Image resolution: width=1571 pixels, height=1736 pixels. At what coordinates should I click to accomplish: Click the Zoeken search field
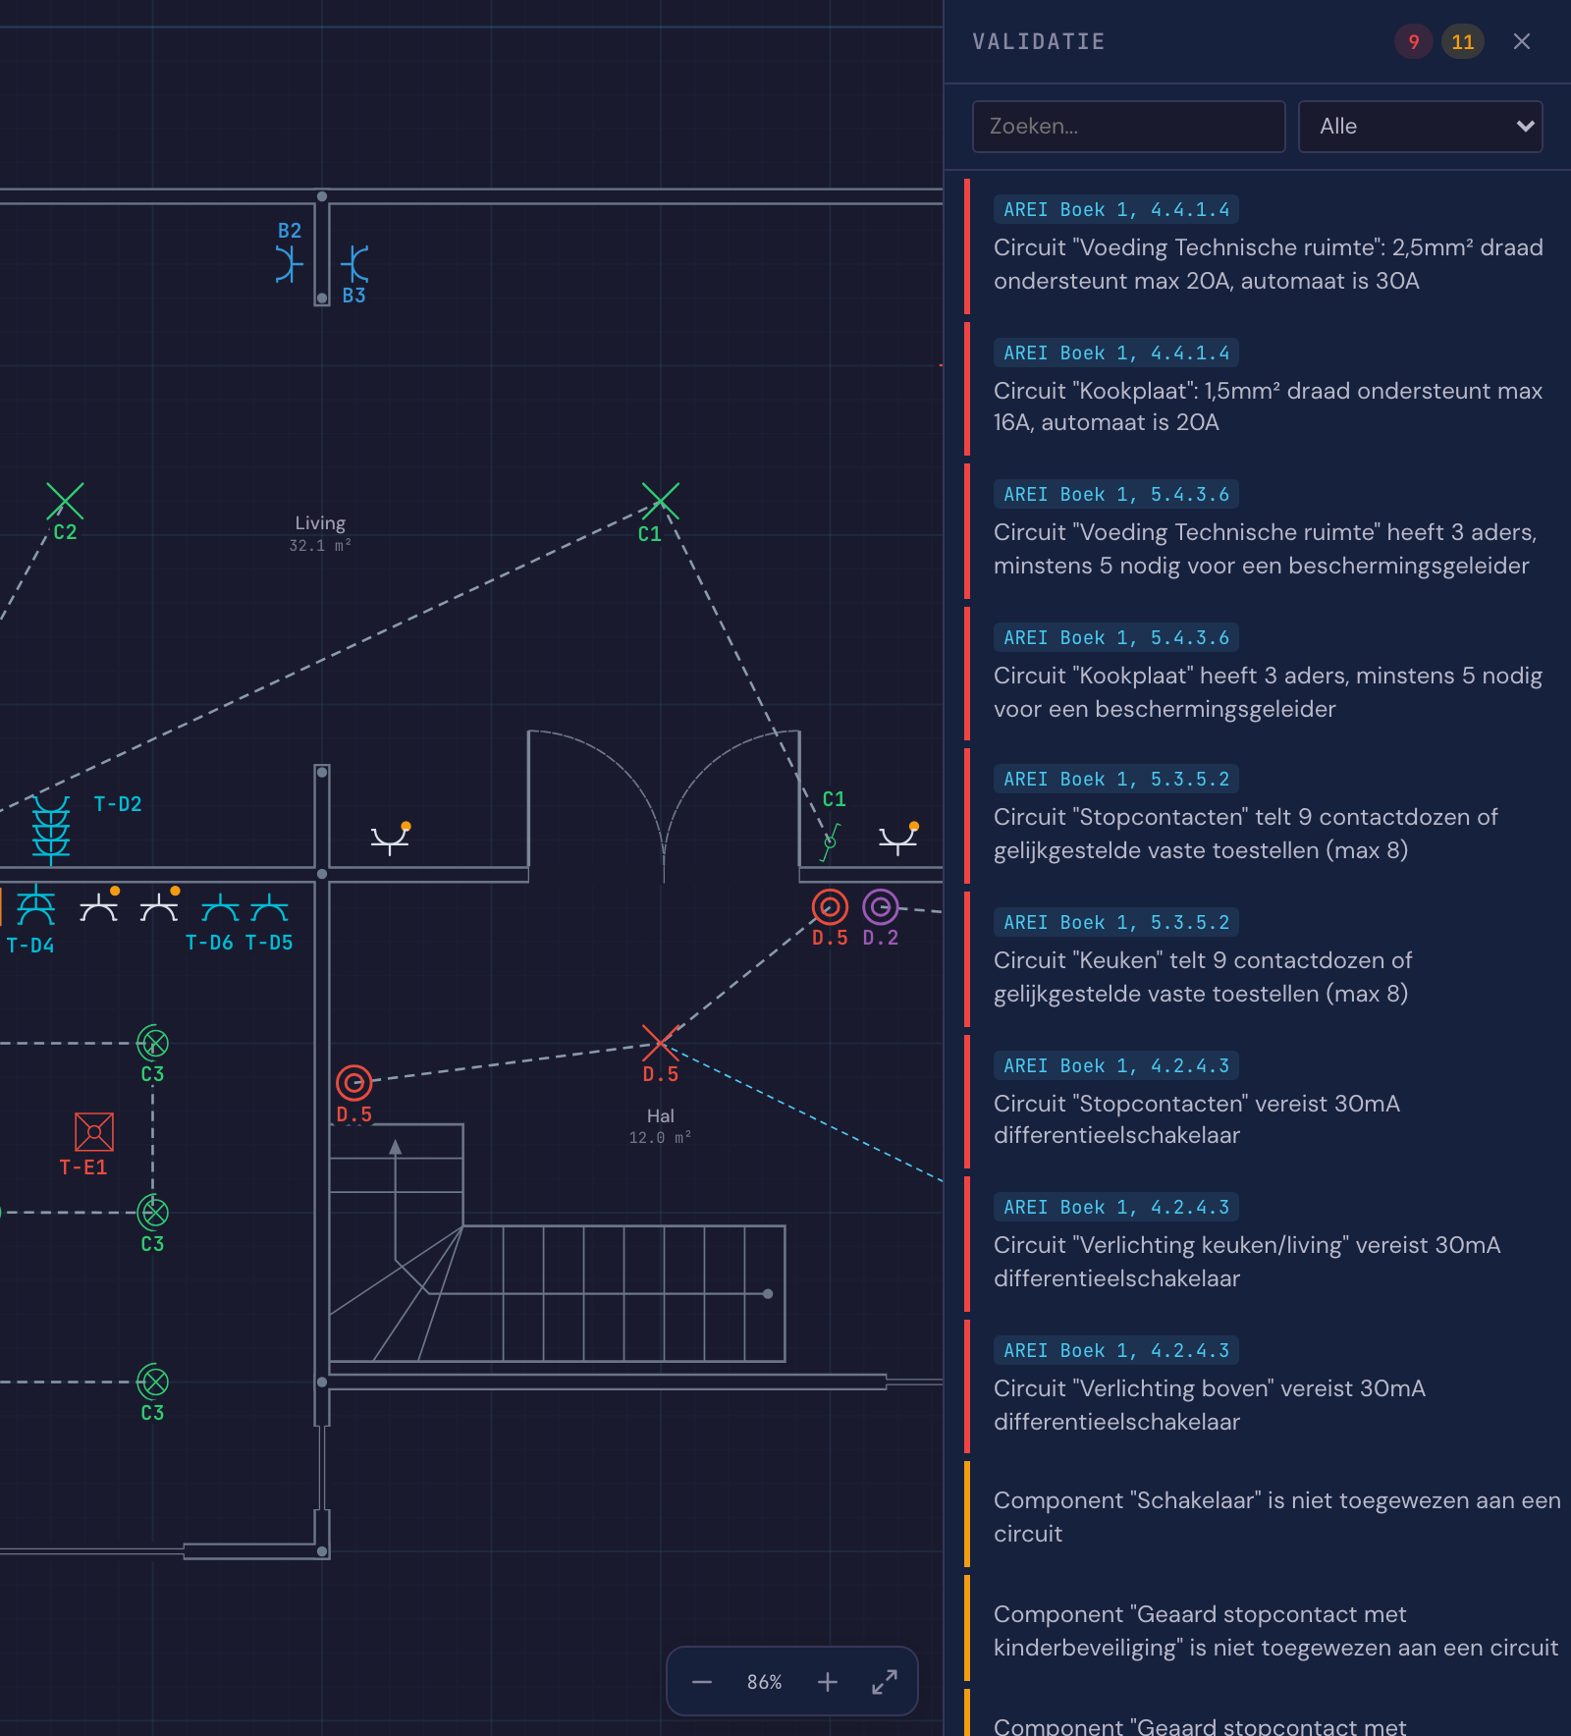point(1128,127)
